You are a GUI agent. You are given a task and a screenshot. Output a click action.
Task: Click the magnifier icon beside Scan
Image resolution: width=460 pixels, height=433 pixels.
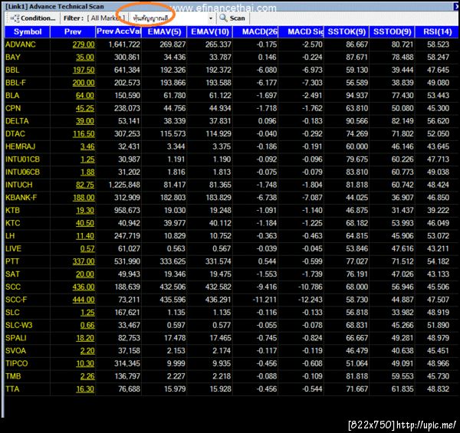(x=224, y=18)
